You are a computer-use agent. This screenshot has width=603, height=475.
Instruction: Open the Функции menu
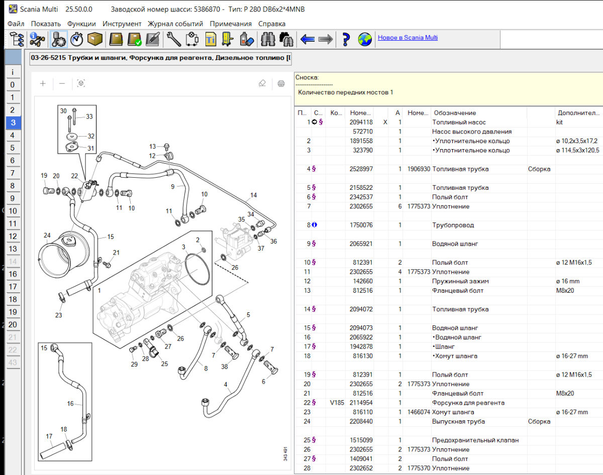click(81, 24)
